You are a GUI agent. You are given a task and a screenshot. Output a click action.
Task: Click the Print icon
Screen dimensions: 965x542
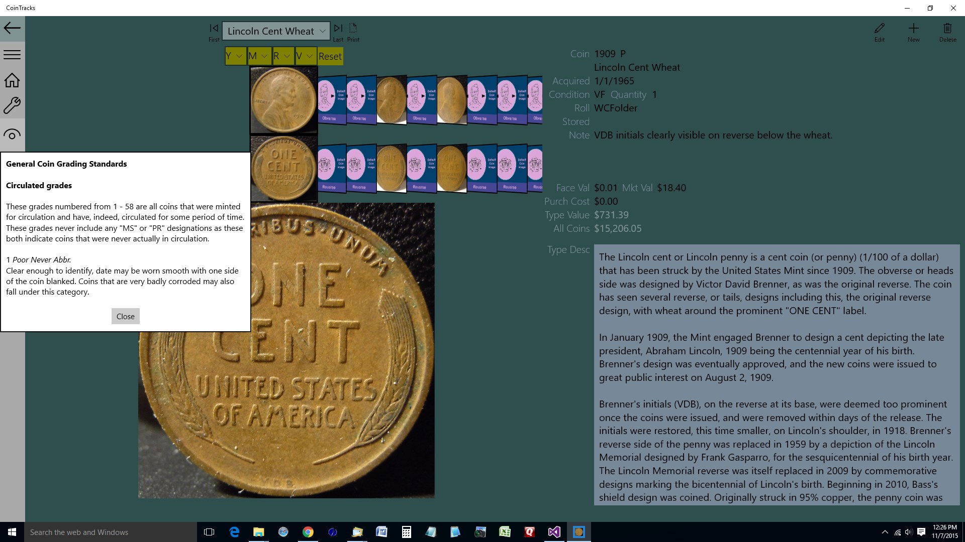(x=353, y=28)
